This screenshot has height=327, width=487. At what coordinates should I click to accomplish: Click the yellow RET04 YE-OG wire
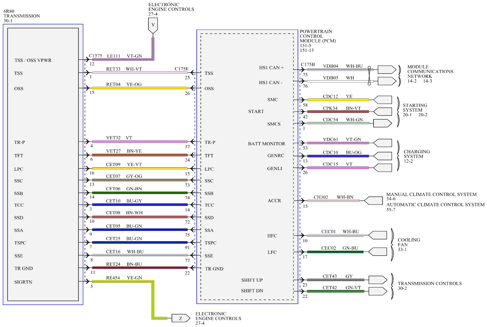click(x=140, y=88)
